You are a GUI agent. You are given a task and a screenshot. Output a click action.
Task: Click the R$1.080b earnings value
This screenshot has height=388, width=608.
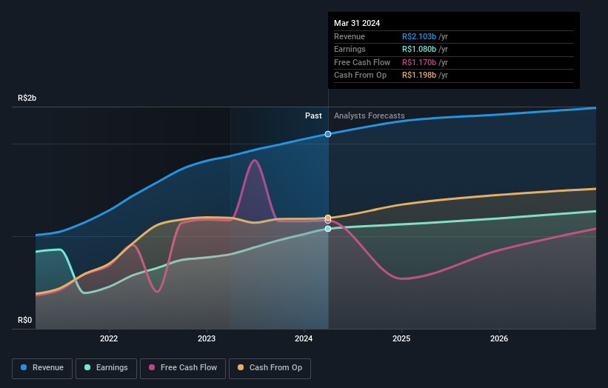click(x=419, y=49)
